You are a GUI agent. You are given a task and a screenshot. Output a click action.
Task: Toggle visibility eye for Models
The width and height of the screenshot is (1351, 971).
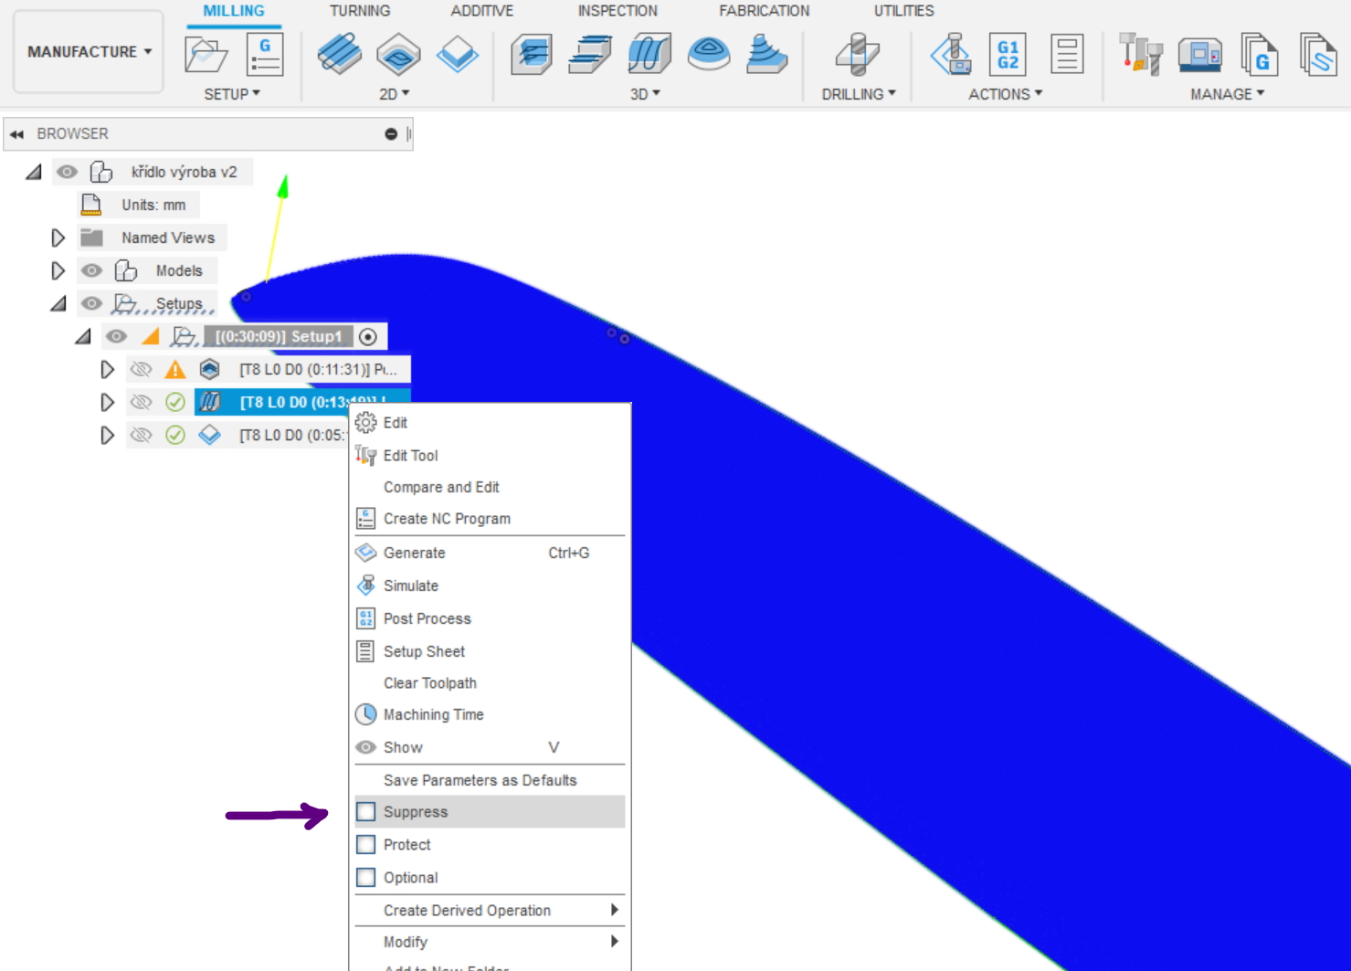point(91,271)
